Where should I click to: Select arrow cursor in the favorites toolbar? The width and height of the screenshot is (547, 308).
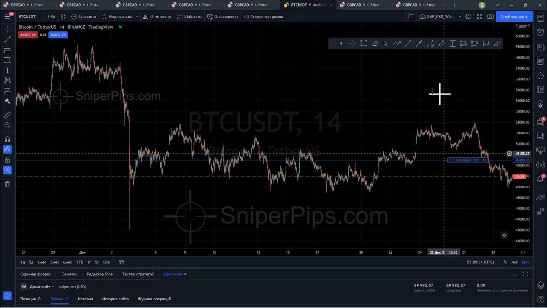pyautogui.click(x=385, y=43)
